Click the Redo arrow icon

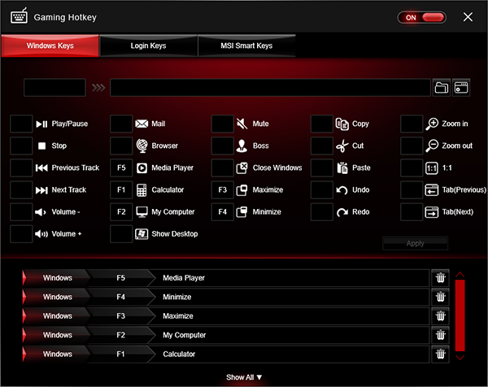[342, 212]
